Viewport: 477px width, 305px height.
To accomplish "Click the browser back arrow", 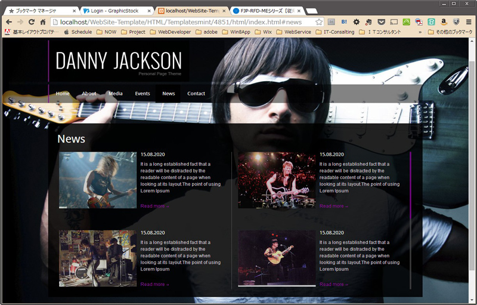I will [8, 22].
